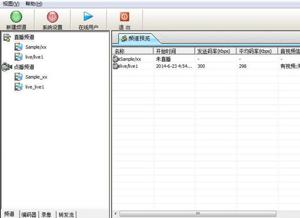300x218 pixels.
Task: Select 点播频道 tree label
Action: 24,67
